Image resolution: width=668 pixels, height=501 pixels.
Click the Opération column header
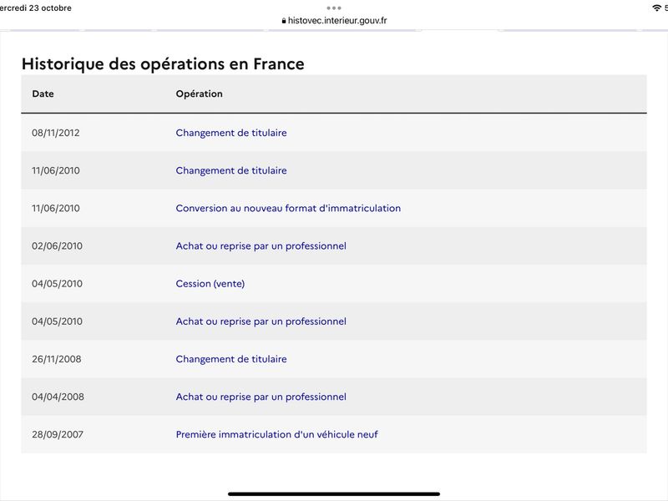(199, 94)
